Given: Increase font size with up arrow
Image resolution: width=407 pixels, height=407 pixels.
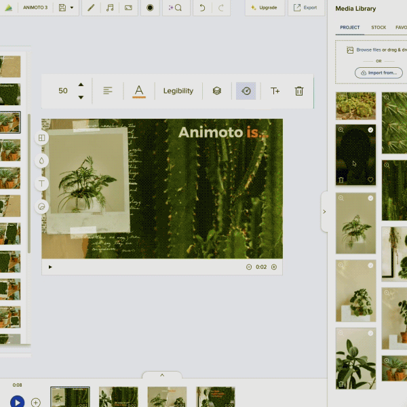Looking at the screenshot, I should point(81,85).
